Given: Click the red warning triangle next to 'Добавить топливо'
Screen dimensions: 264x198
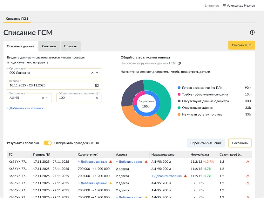Looking at the screenshot, I should tap(185, 176).
